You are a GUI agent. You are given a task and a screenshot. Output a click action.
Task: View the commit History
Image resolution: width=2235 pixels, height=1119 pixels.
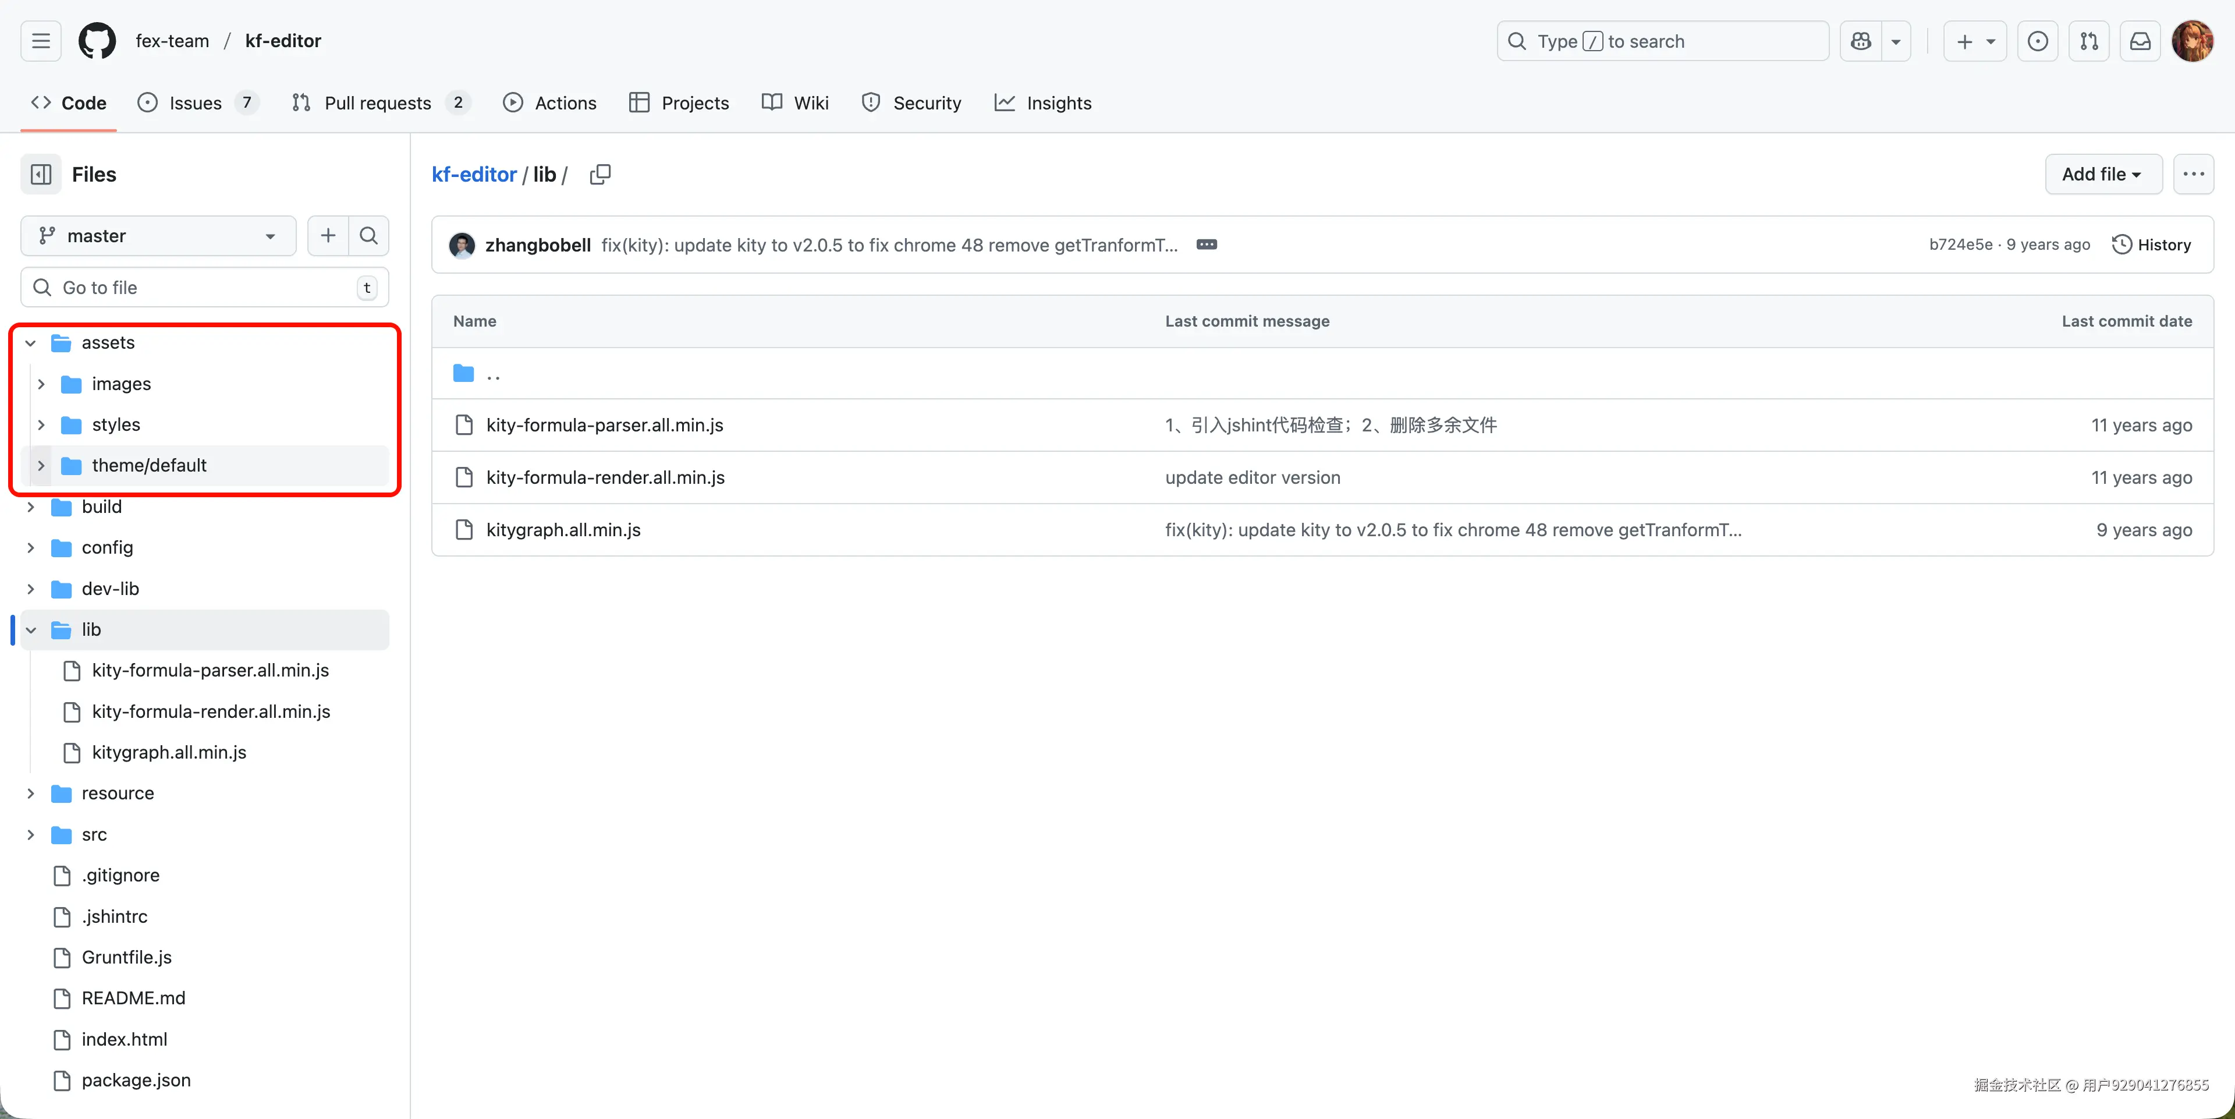tap(2151, 245)
